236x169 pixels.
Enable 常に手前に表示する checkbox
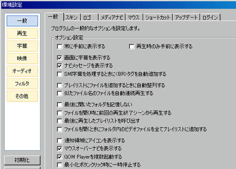[59, 46]
